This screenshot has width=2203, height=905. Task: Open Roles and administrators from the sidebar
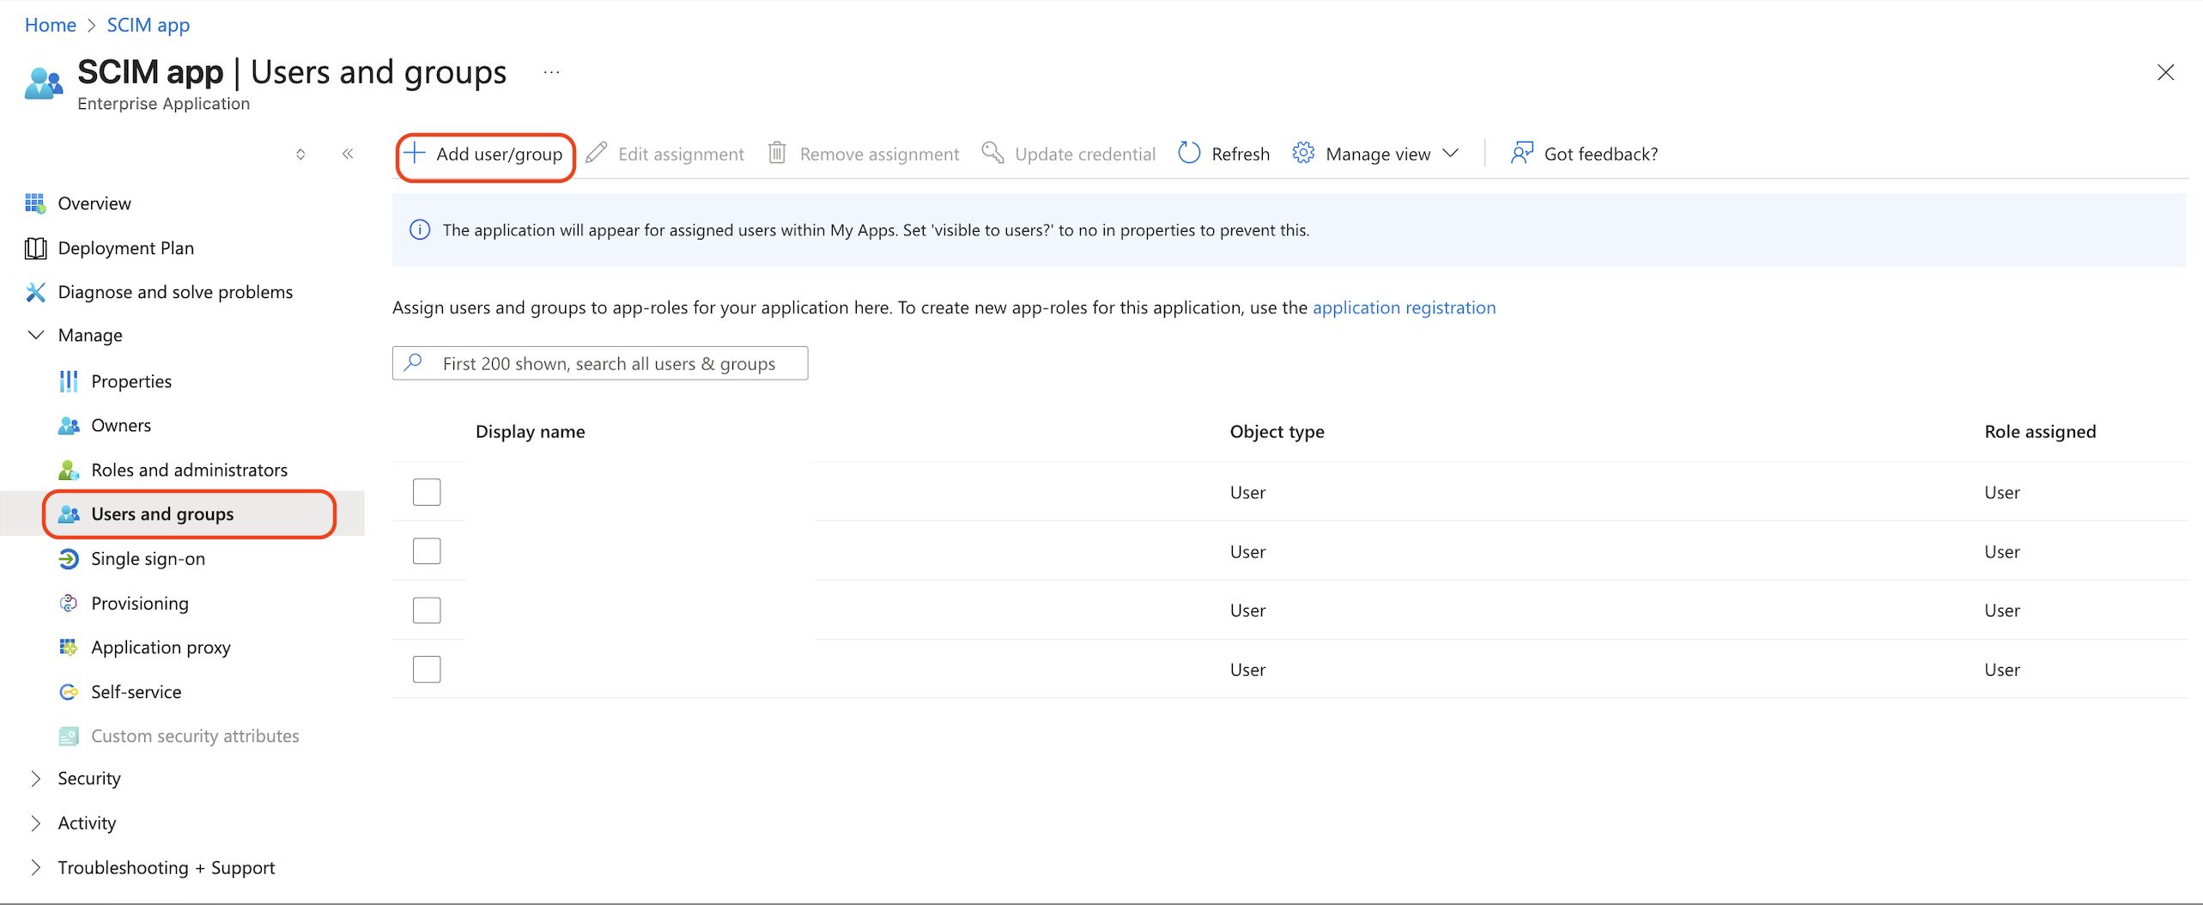(x=189, y=470)
